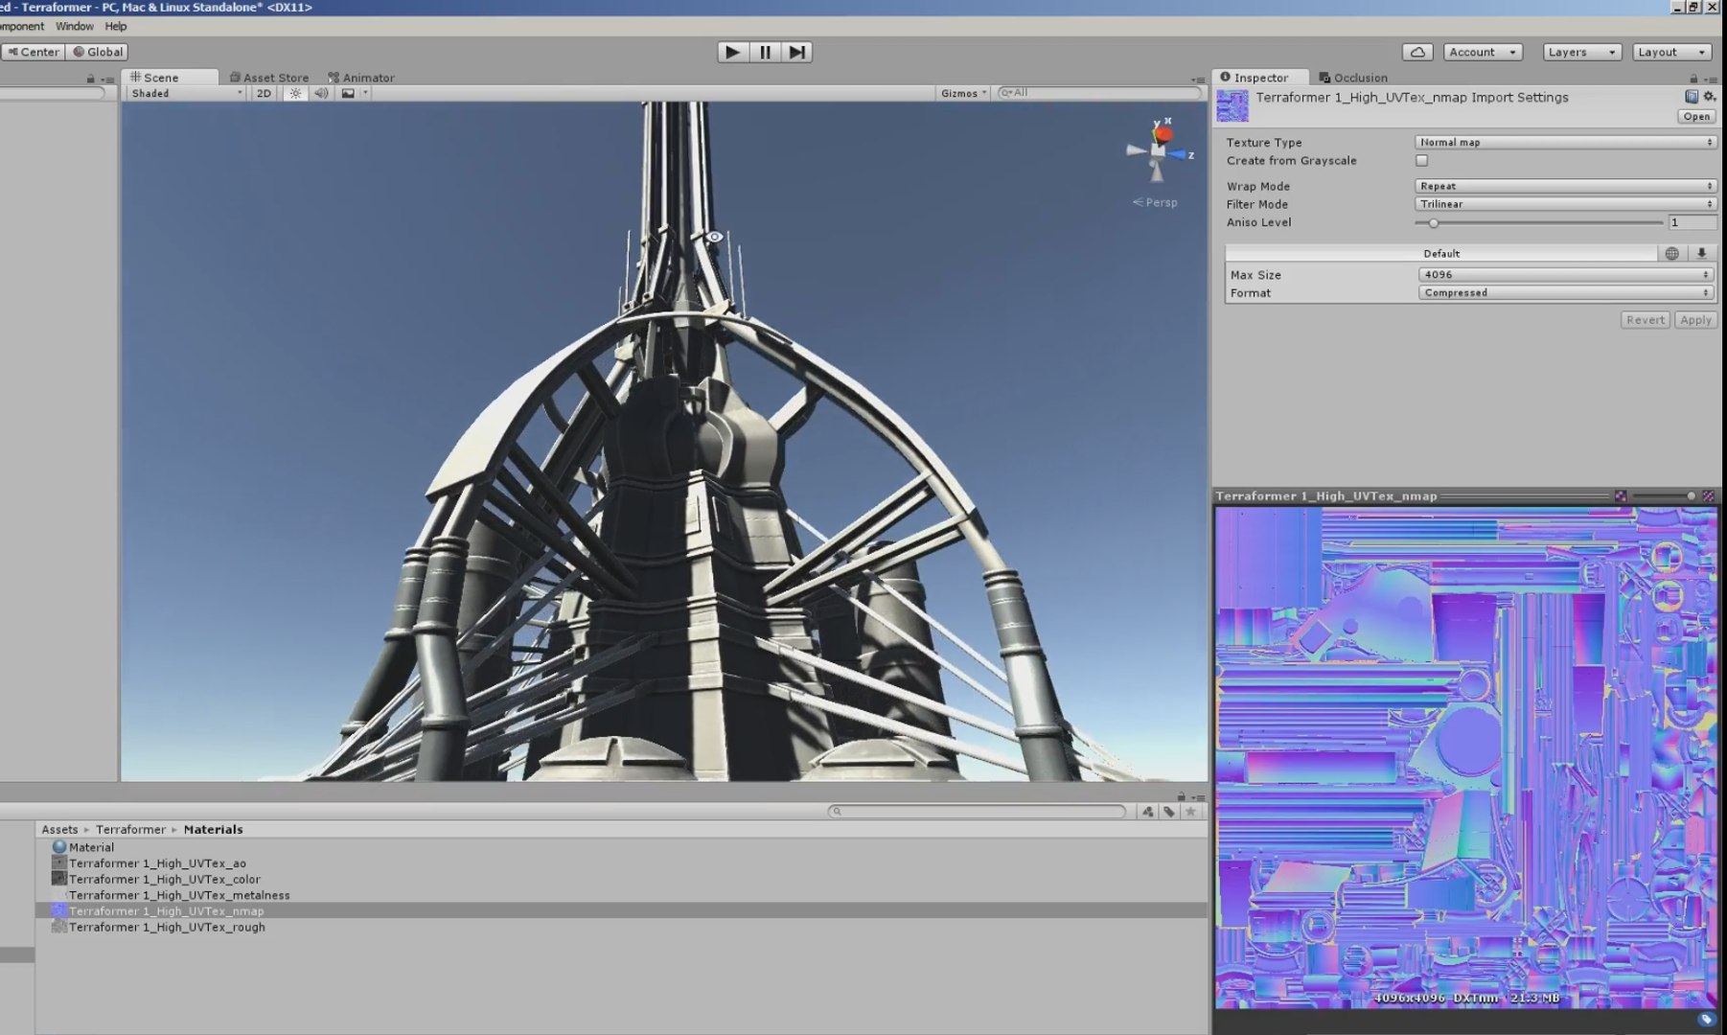Toggle scene audio speaker icon

(x=321, y=94)
